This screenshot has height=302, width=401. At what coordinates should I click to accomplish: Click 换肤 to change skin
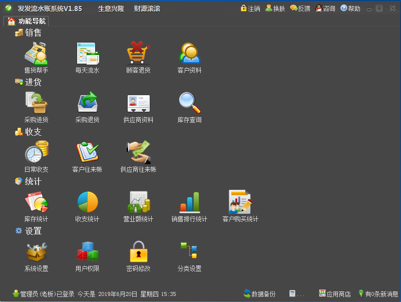275,9
